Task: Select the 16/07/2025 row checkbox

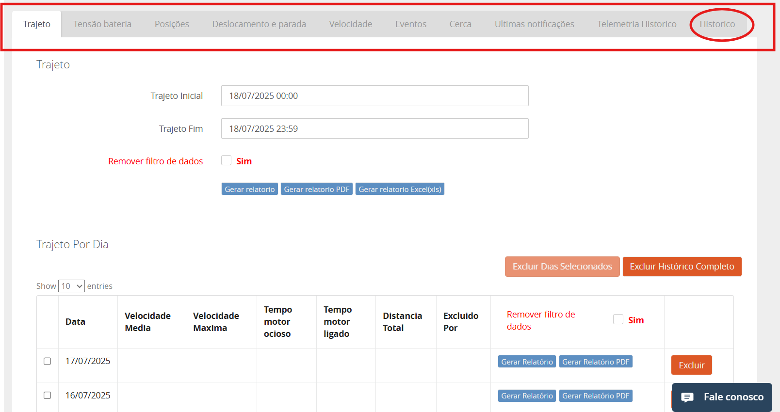Action: point(48,396)
